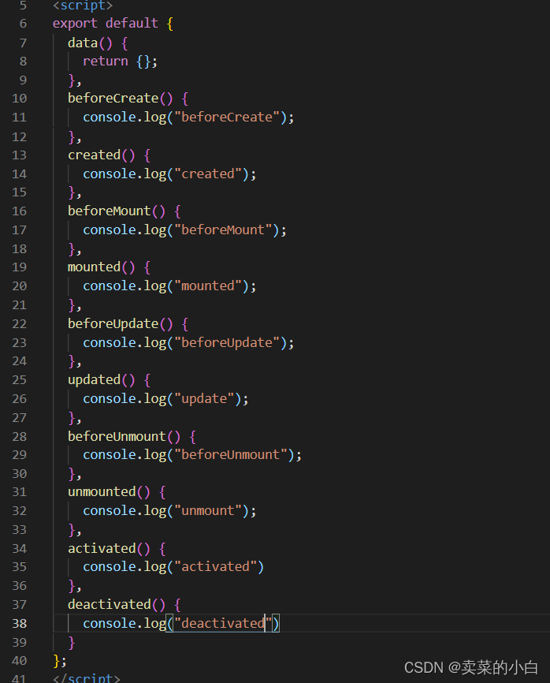The image size is (550, 683).
Task: Click line number 38 in the gutter
Action: point(19,623)
